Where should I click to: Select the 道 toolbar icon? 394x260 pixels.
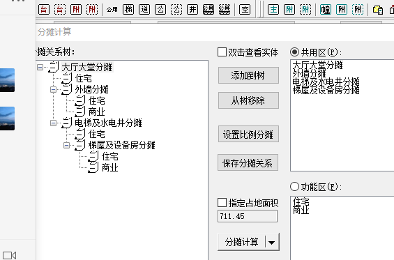(x=144, y=10)
